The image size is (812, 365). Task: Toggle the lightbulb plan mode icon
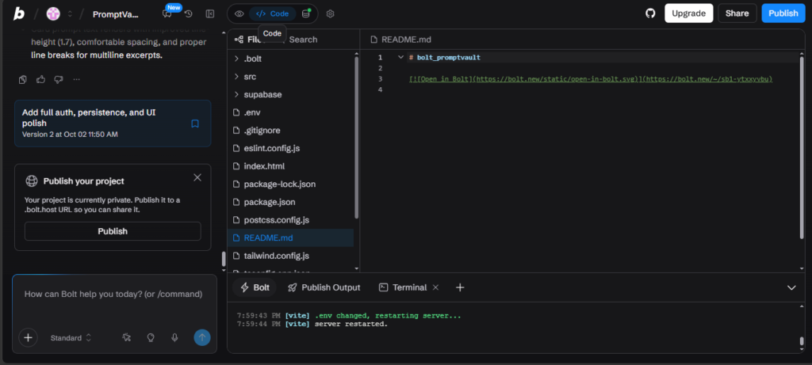click(151, 337)
